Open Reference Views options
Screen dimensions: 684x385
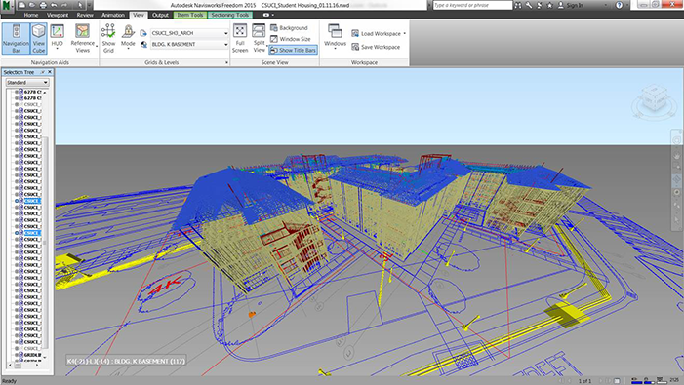click(x=82, y=39)
